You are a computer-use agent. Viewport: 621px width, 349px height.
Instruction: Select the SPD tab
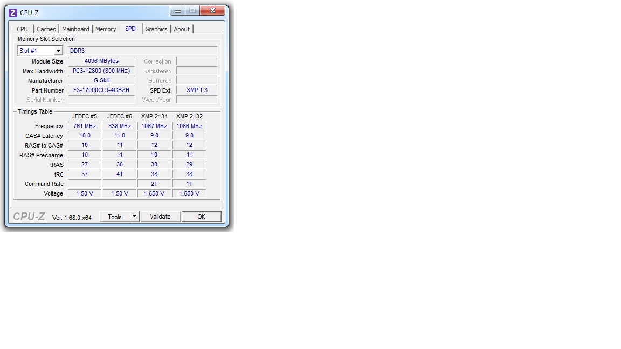130,29
